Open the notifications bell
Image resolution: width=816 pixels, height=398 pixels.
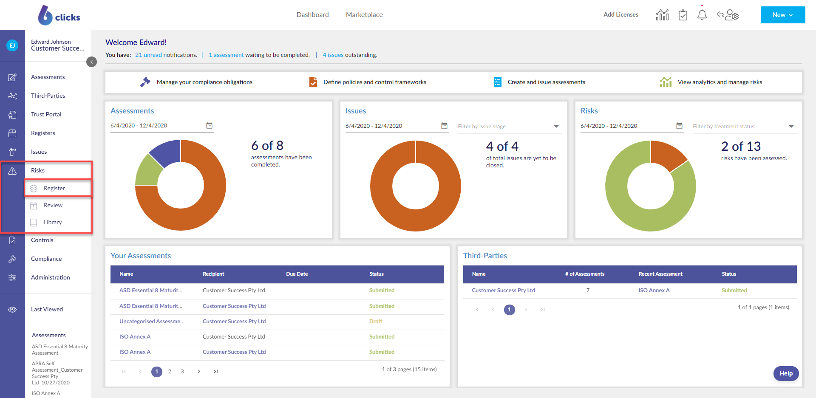(x=702, y=15)
